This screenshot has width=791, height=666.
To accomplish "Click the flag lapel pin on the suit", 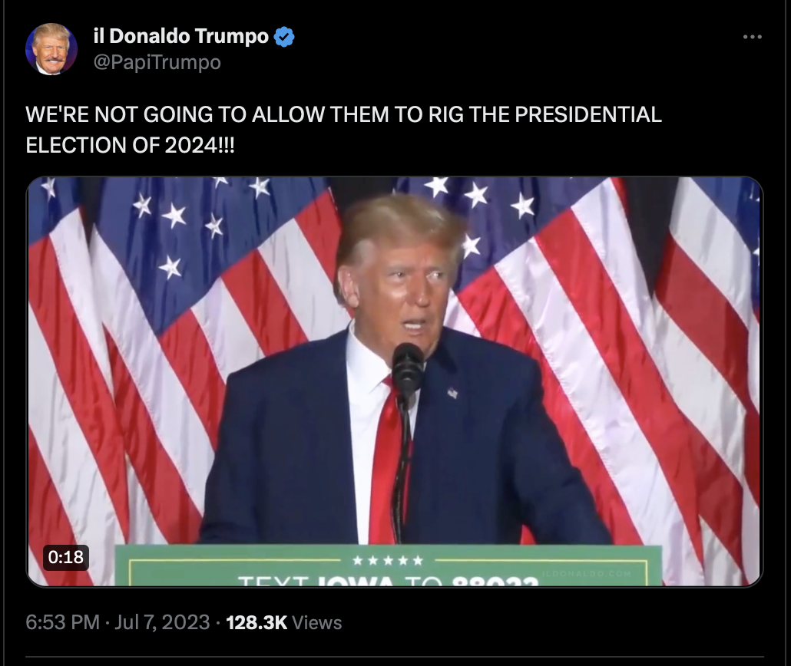I will coord(452,392).
